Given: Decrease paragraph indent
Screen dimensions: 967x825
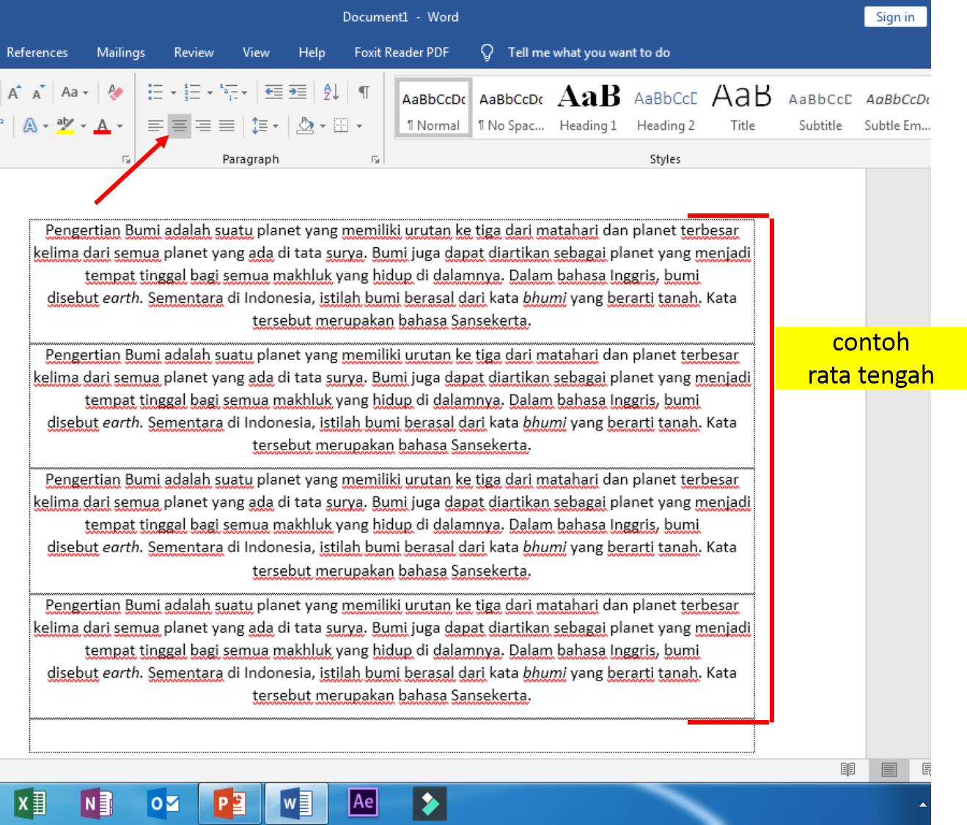Looking at the screenshot, I should (273, 92).
